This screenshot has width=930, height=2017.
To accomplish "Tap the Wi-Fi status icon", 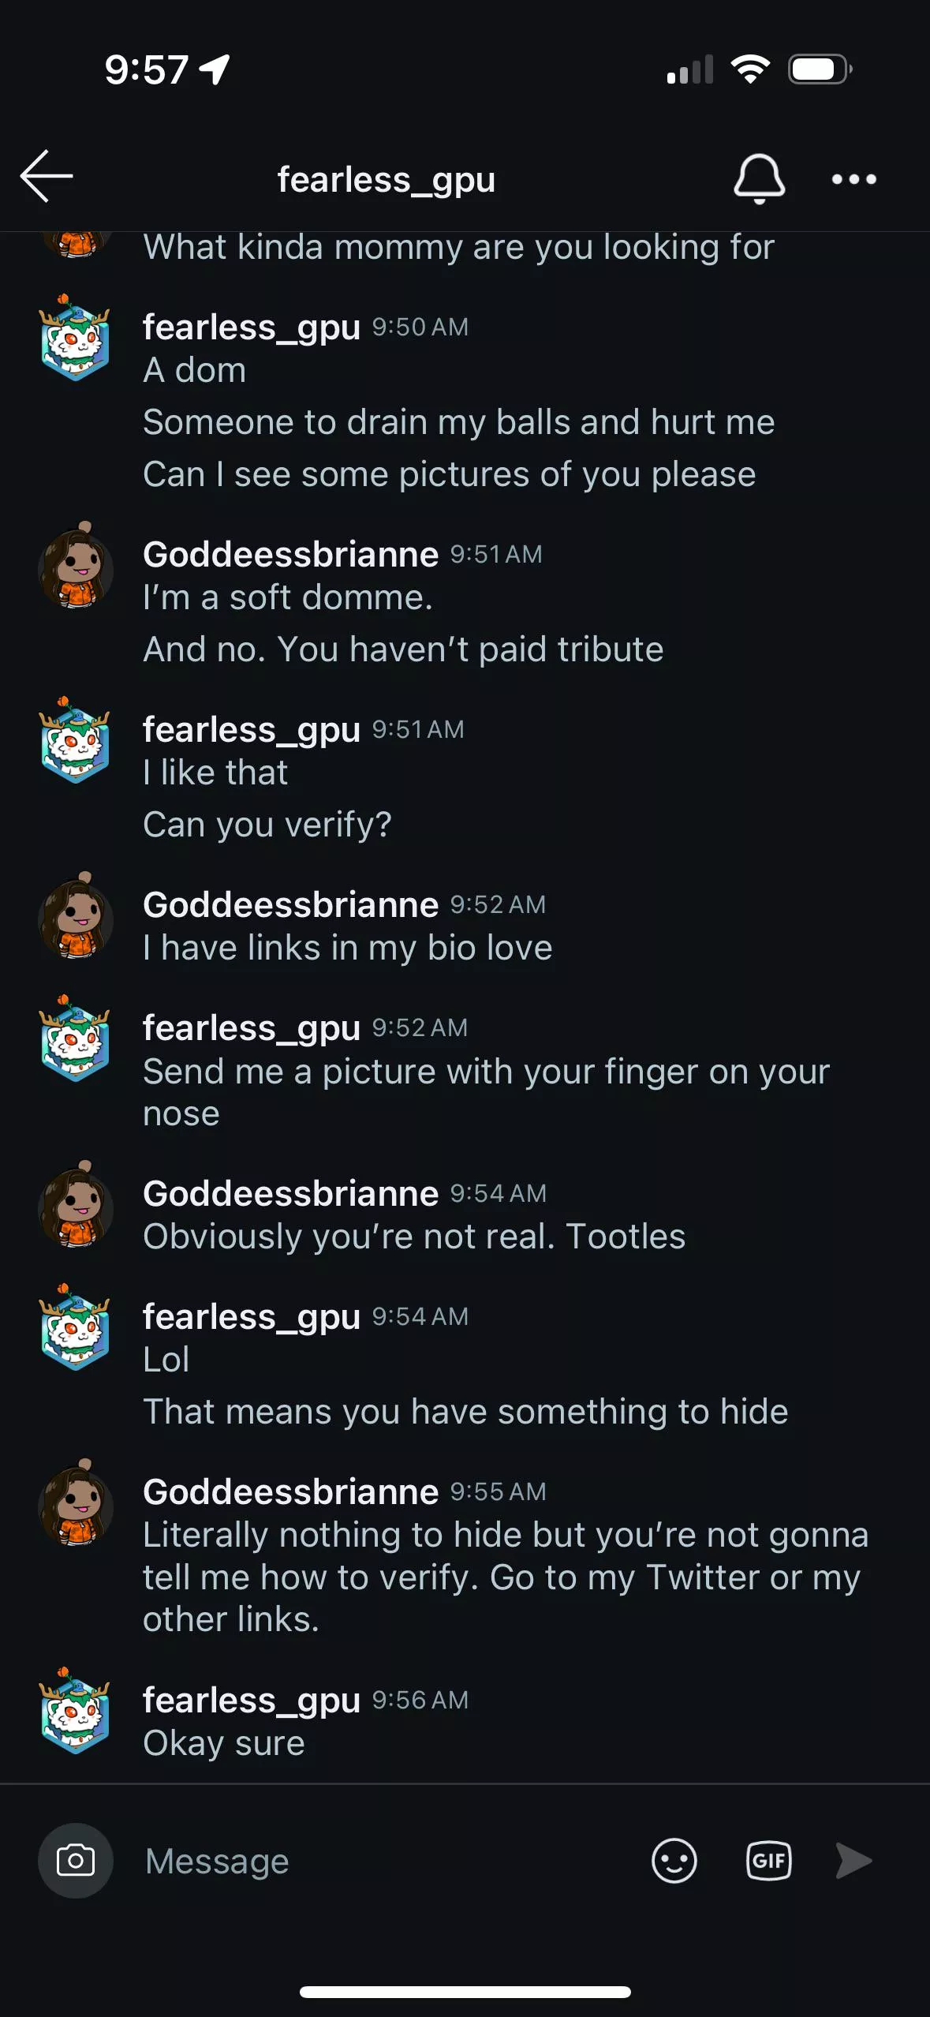I will click(x=750, y=69).
